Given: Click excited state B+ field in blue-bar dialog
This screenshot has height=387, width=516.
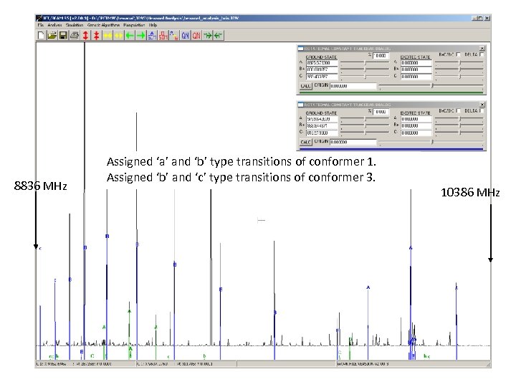Looking at the screenshot, I should tap(416, 126).
